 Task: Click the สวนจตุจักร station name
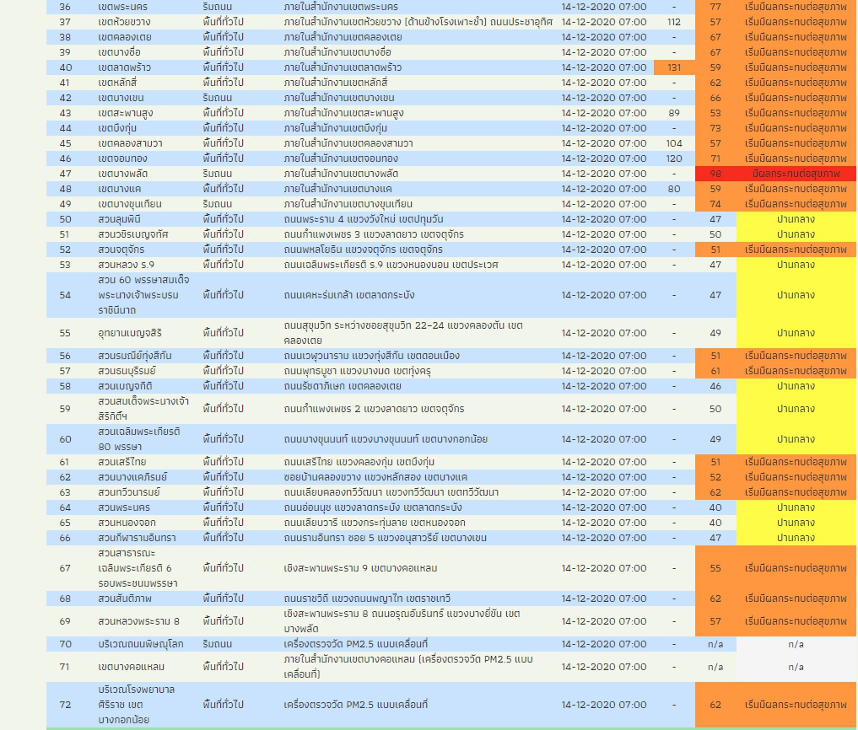pos(121,250)
